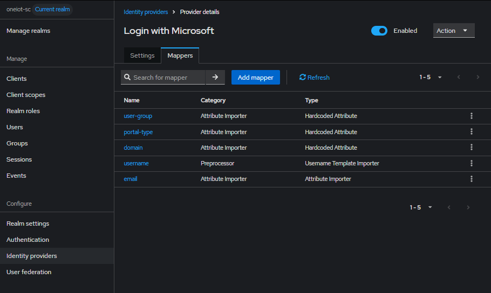Open Users in sidebar
This screenshot has height=293, width=491.
(x=57, y=127)
